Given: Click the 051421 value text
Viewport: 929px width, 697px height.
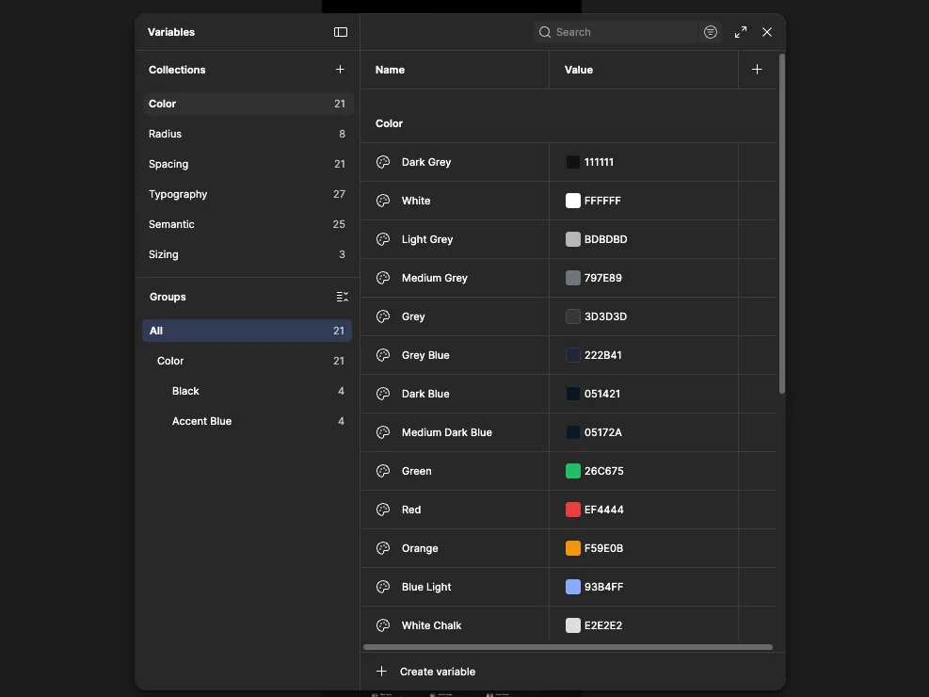Looking at the screenshot, I should (602, 394).
